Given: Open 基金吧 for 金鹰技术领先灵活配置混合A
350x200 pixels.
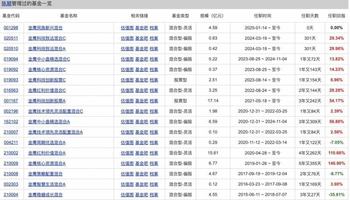Looking at the screenshot, I should pyautogui.click(x=141, y=132).
